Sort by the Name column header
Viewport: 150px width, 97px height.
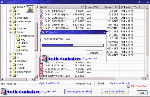[55, 7]
